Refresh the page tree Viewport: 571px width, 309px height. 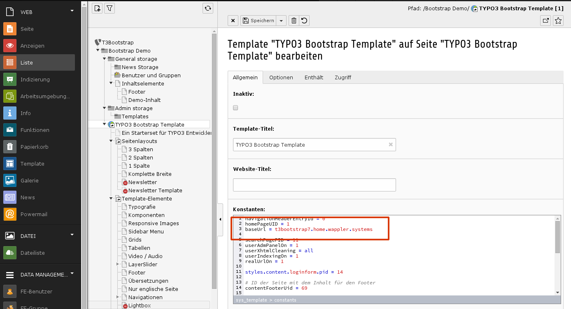click(x=208, y=8)
